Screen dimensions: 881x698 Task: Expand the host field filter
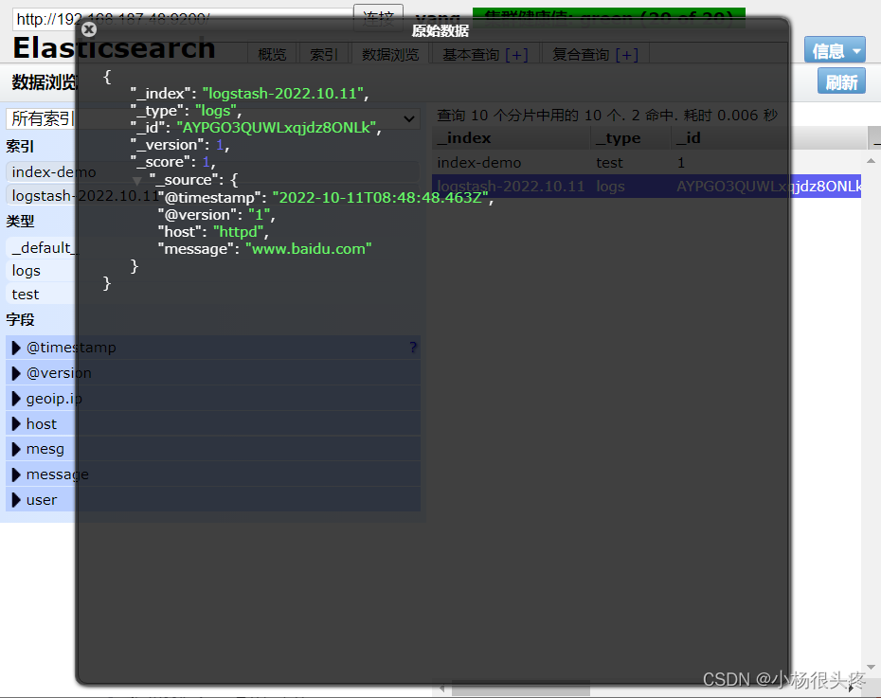click(16, 423)
